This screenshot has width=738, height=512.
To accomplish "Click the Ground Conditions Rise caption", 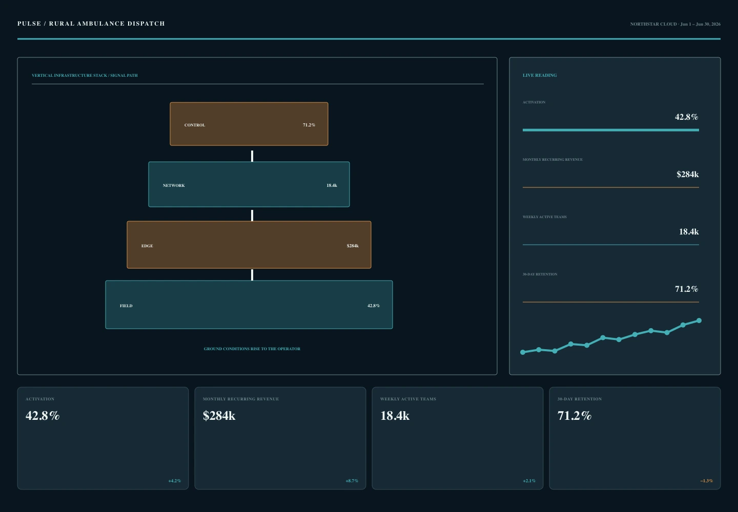I will [x=252, y=349].
